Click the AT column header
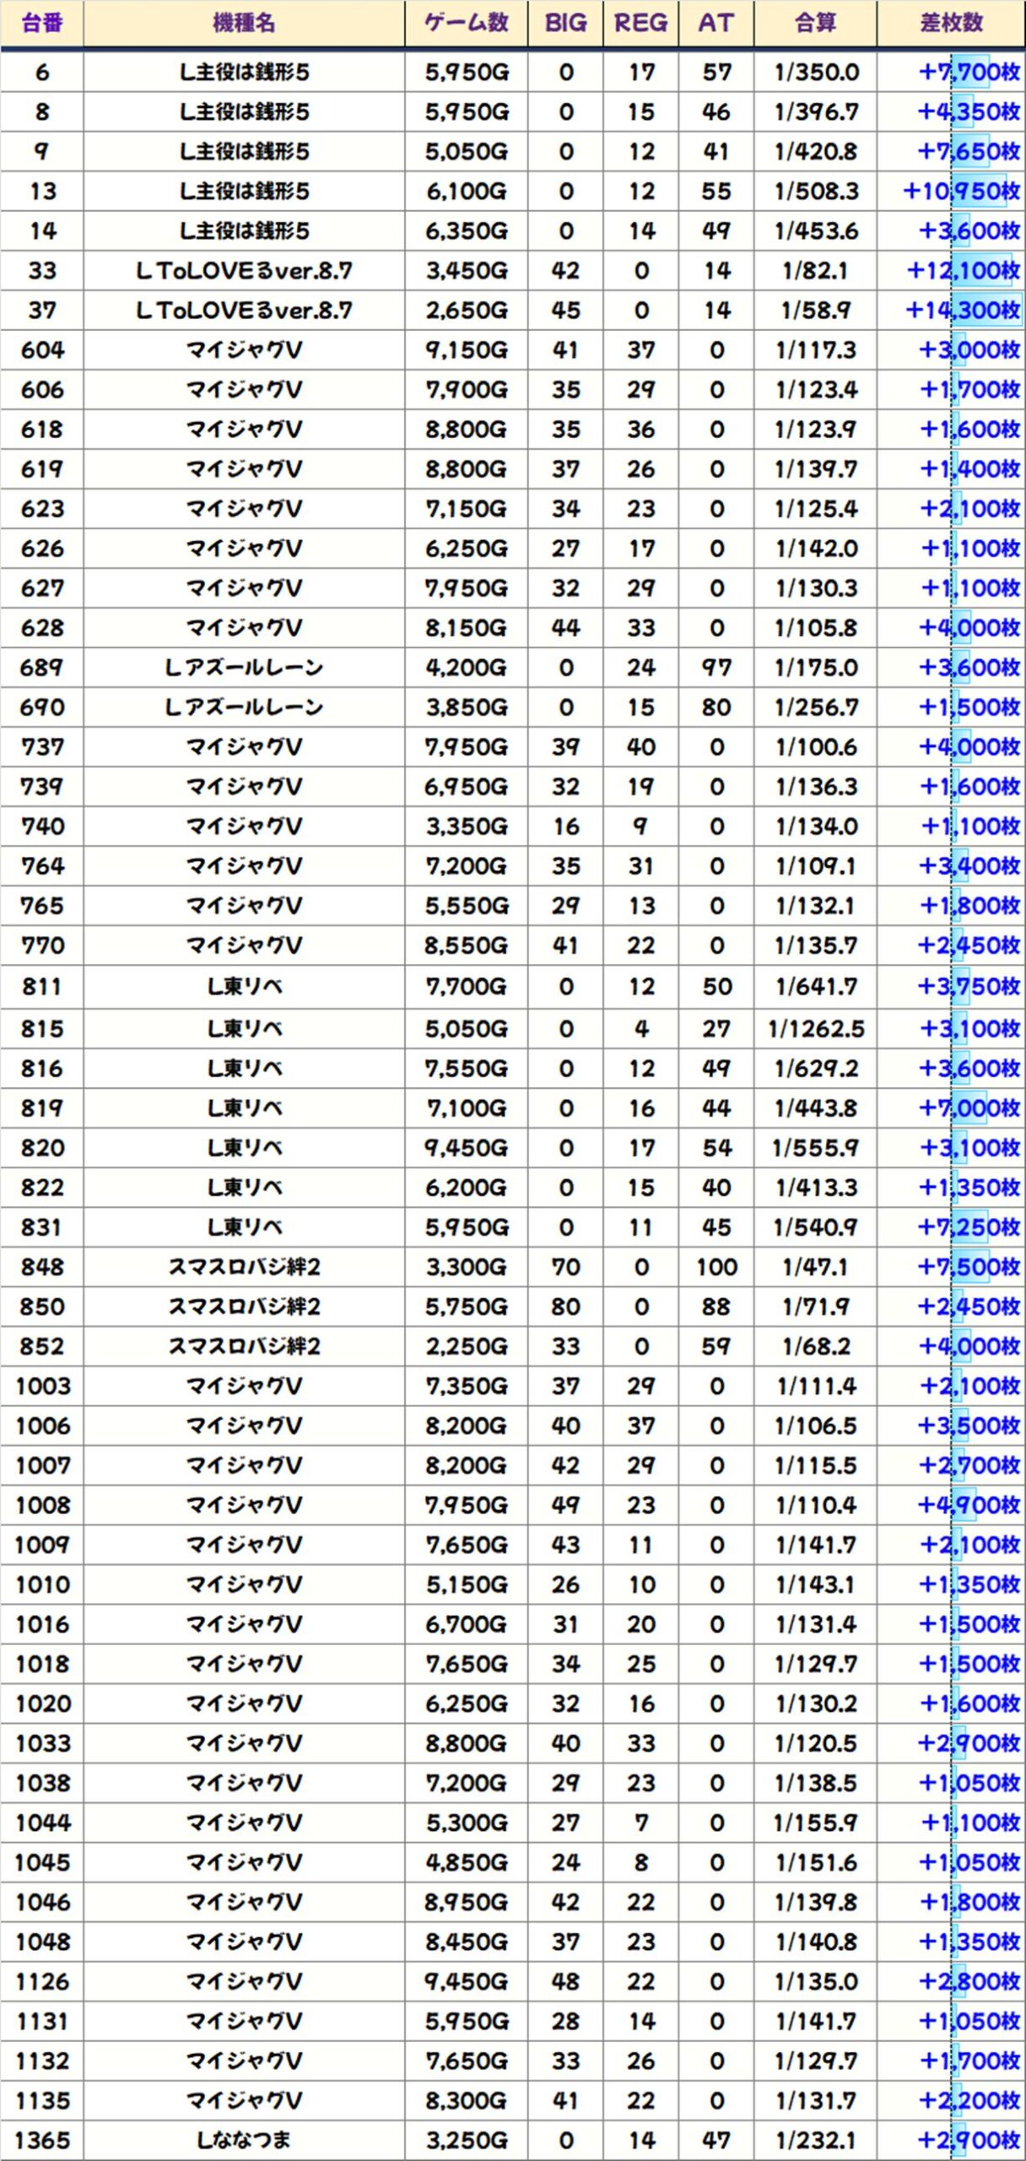Screen dimensions: 1026x2161 coord(715,23)
